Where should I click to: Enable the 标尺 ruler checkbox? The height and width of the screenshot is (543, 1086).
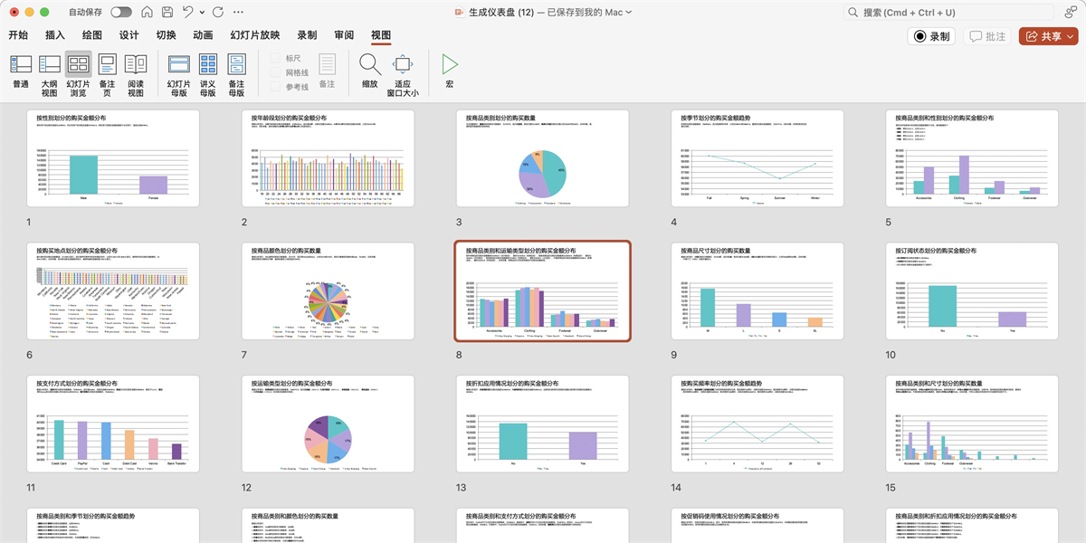click(276, 59)
